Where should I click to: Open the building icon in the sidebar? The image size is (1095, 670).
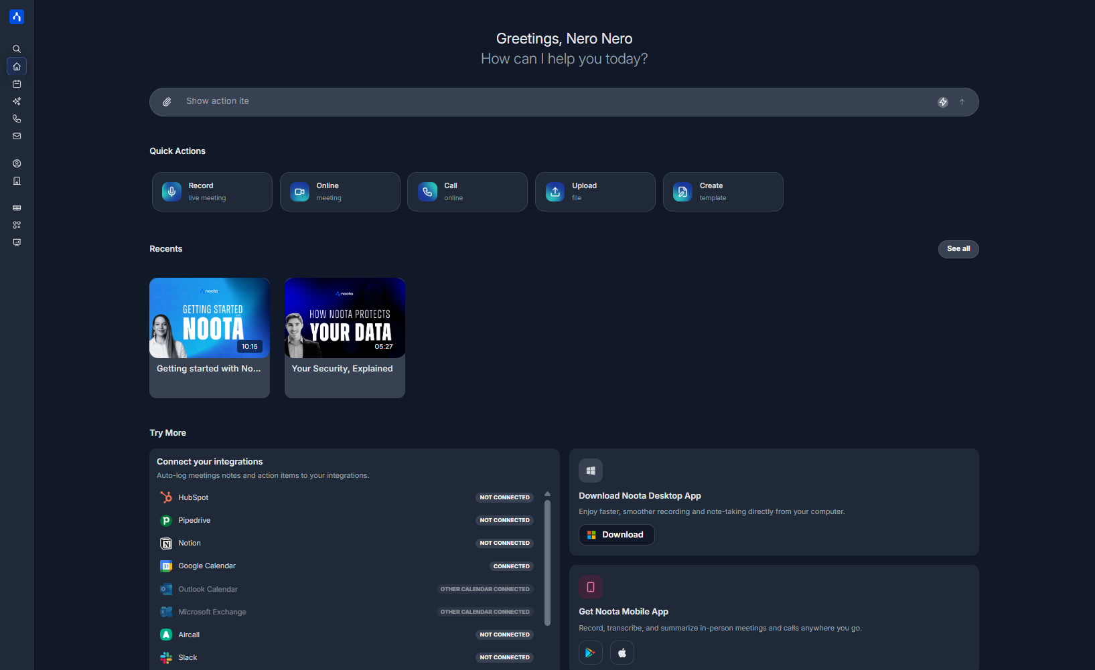[x=17, y=181]
